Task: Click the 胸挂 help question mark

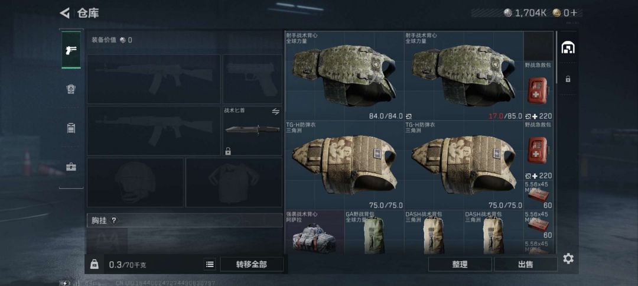Action: [x=114, y=220]
